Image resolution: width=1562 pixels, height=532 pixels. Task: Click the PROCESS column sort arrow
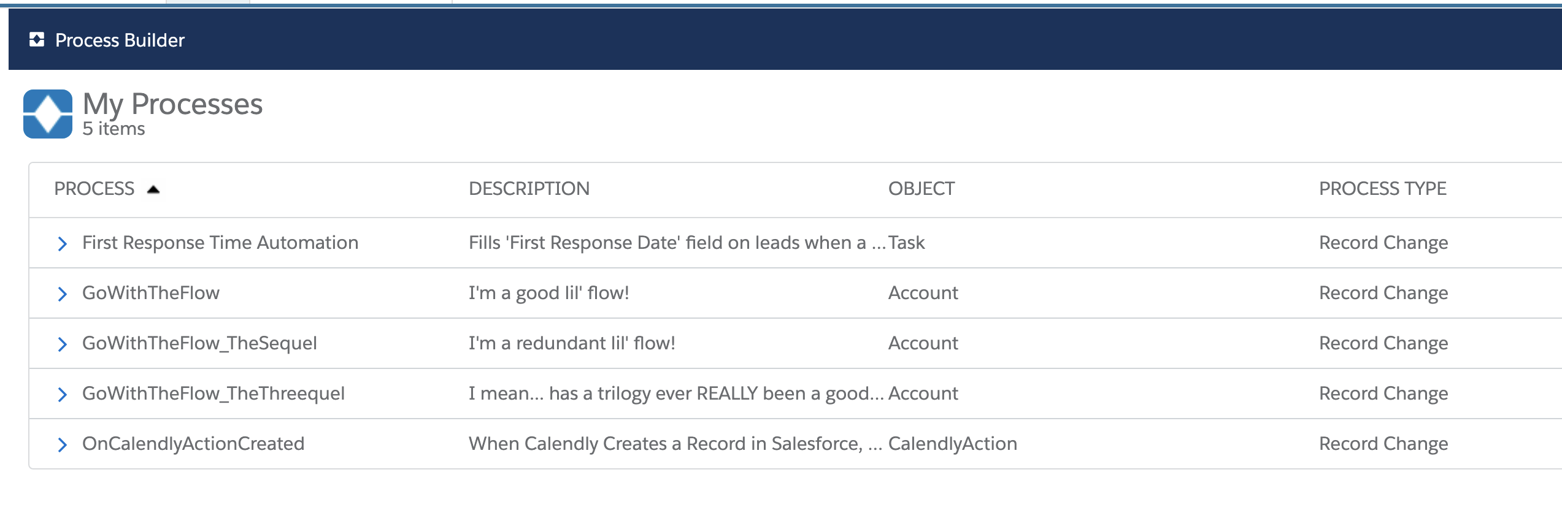coord(153,189)
